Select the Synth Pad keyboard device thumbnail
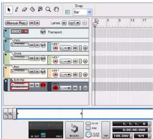Screen dimensions: 153x139 click(20, 86)
